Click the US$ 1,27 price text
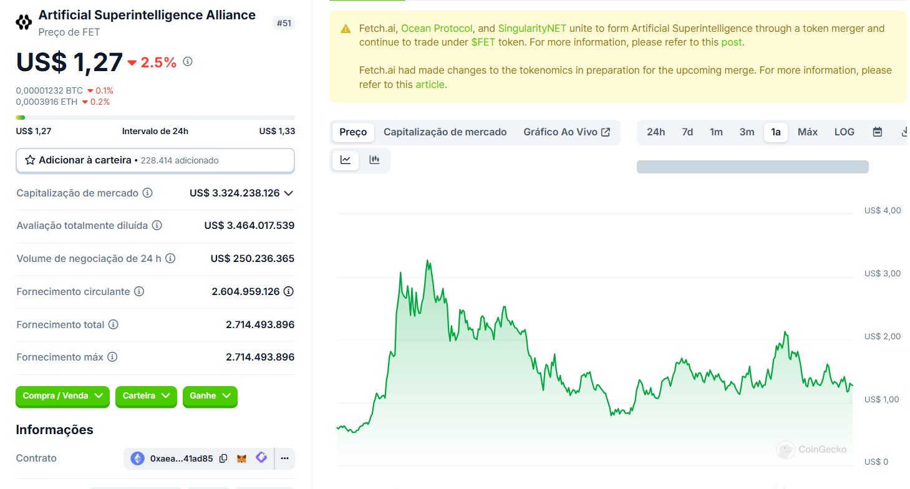The image size is (910, 489). [x=69, y=62]
